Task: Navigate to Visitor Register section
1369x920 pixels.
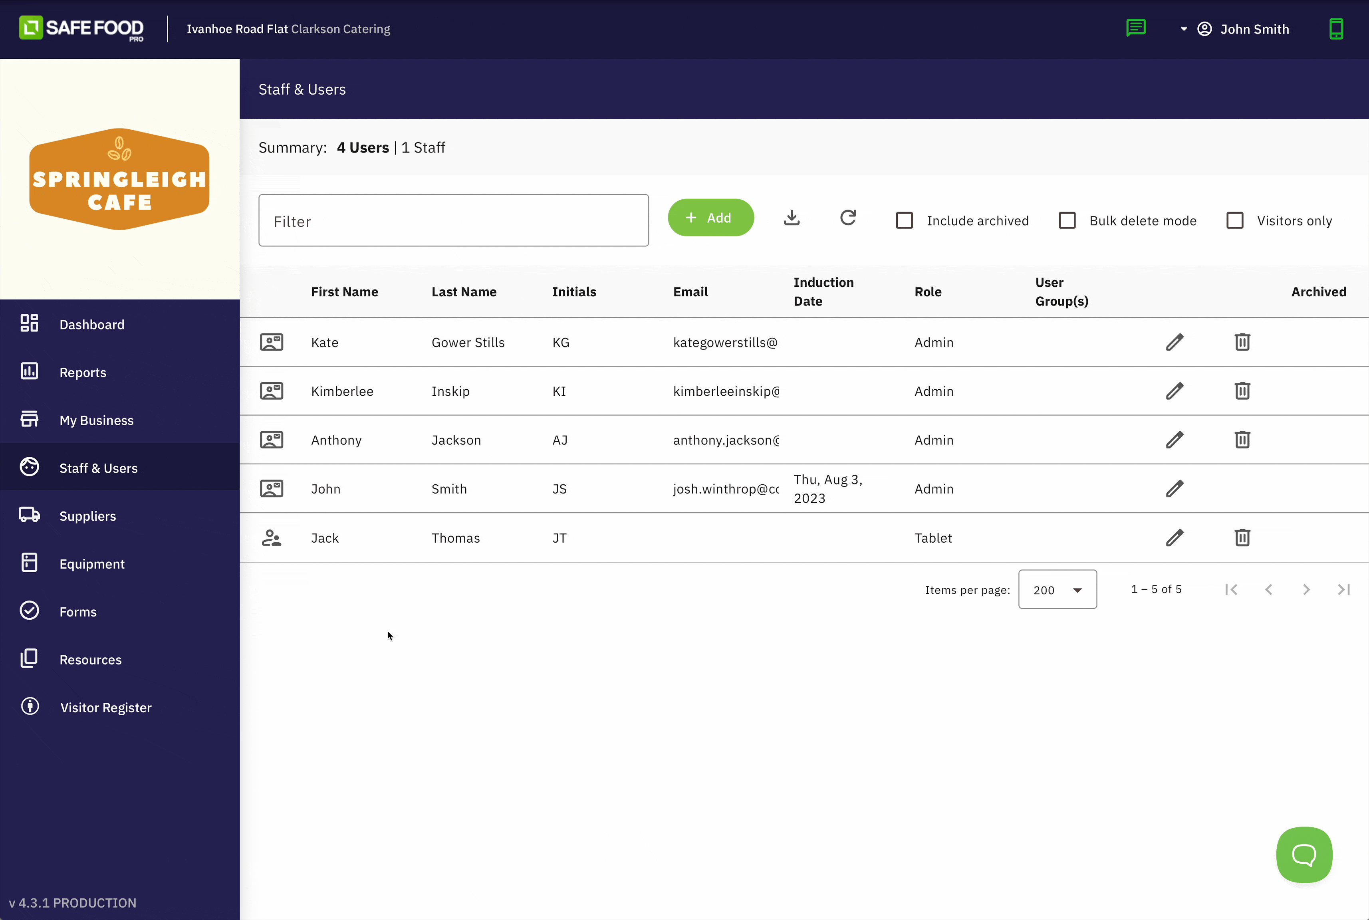Action: click(x=105, y=708)
